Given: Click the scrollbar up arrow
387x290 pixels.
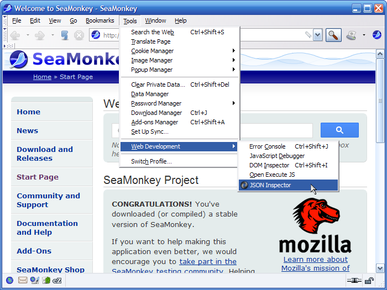Looking at the screenshot, I should click(380, 54).
